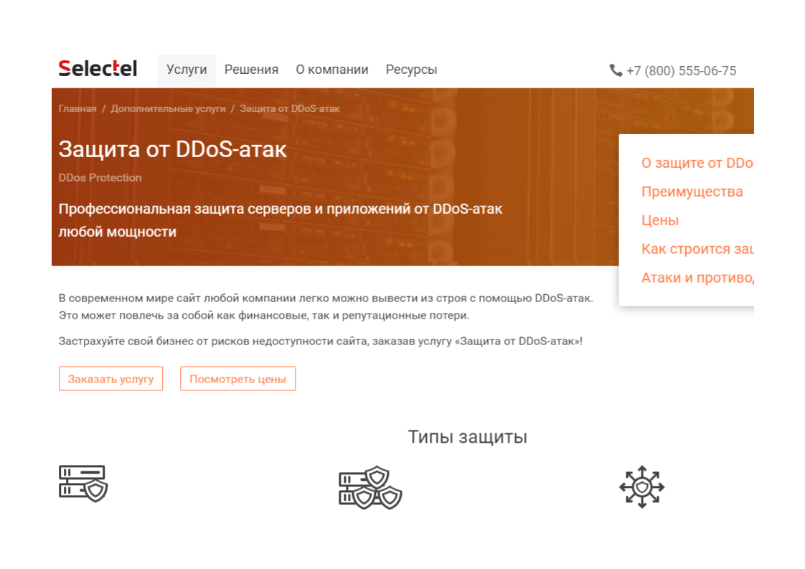Jump to Преимущества section
Viewport: 805px width, 569px height.
pyautogui.click(x=692, y=192)
